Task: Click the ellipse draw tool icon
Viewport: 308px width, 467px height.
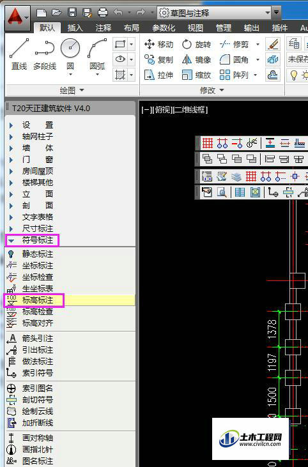Action: click(x=120, y=59)
